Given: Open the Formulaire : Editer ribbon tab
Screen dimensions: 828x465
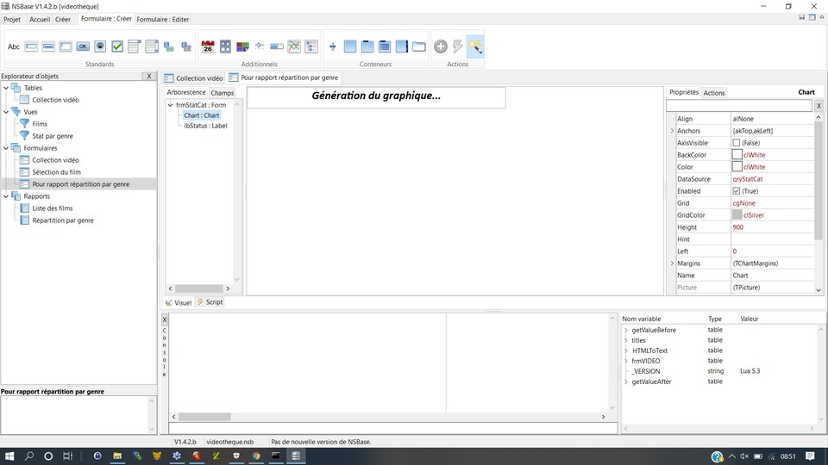Looking at the screenshot, I should (x=163, y=19).
